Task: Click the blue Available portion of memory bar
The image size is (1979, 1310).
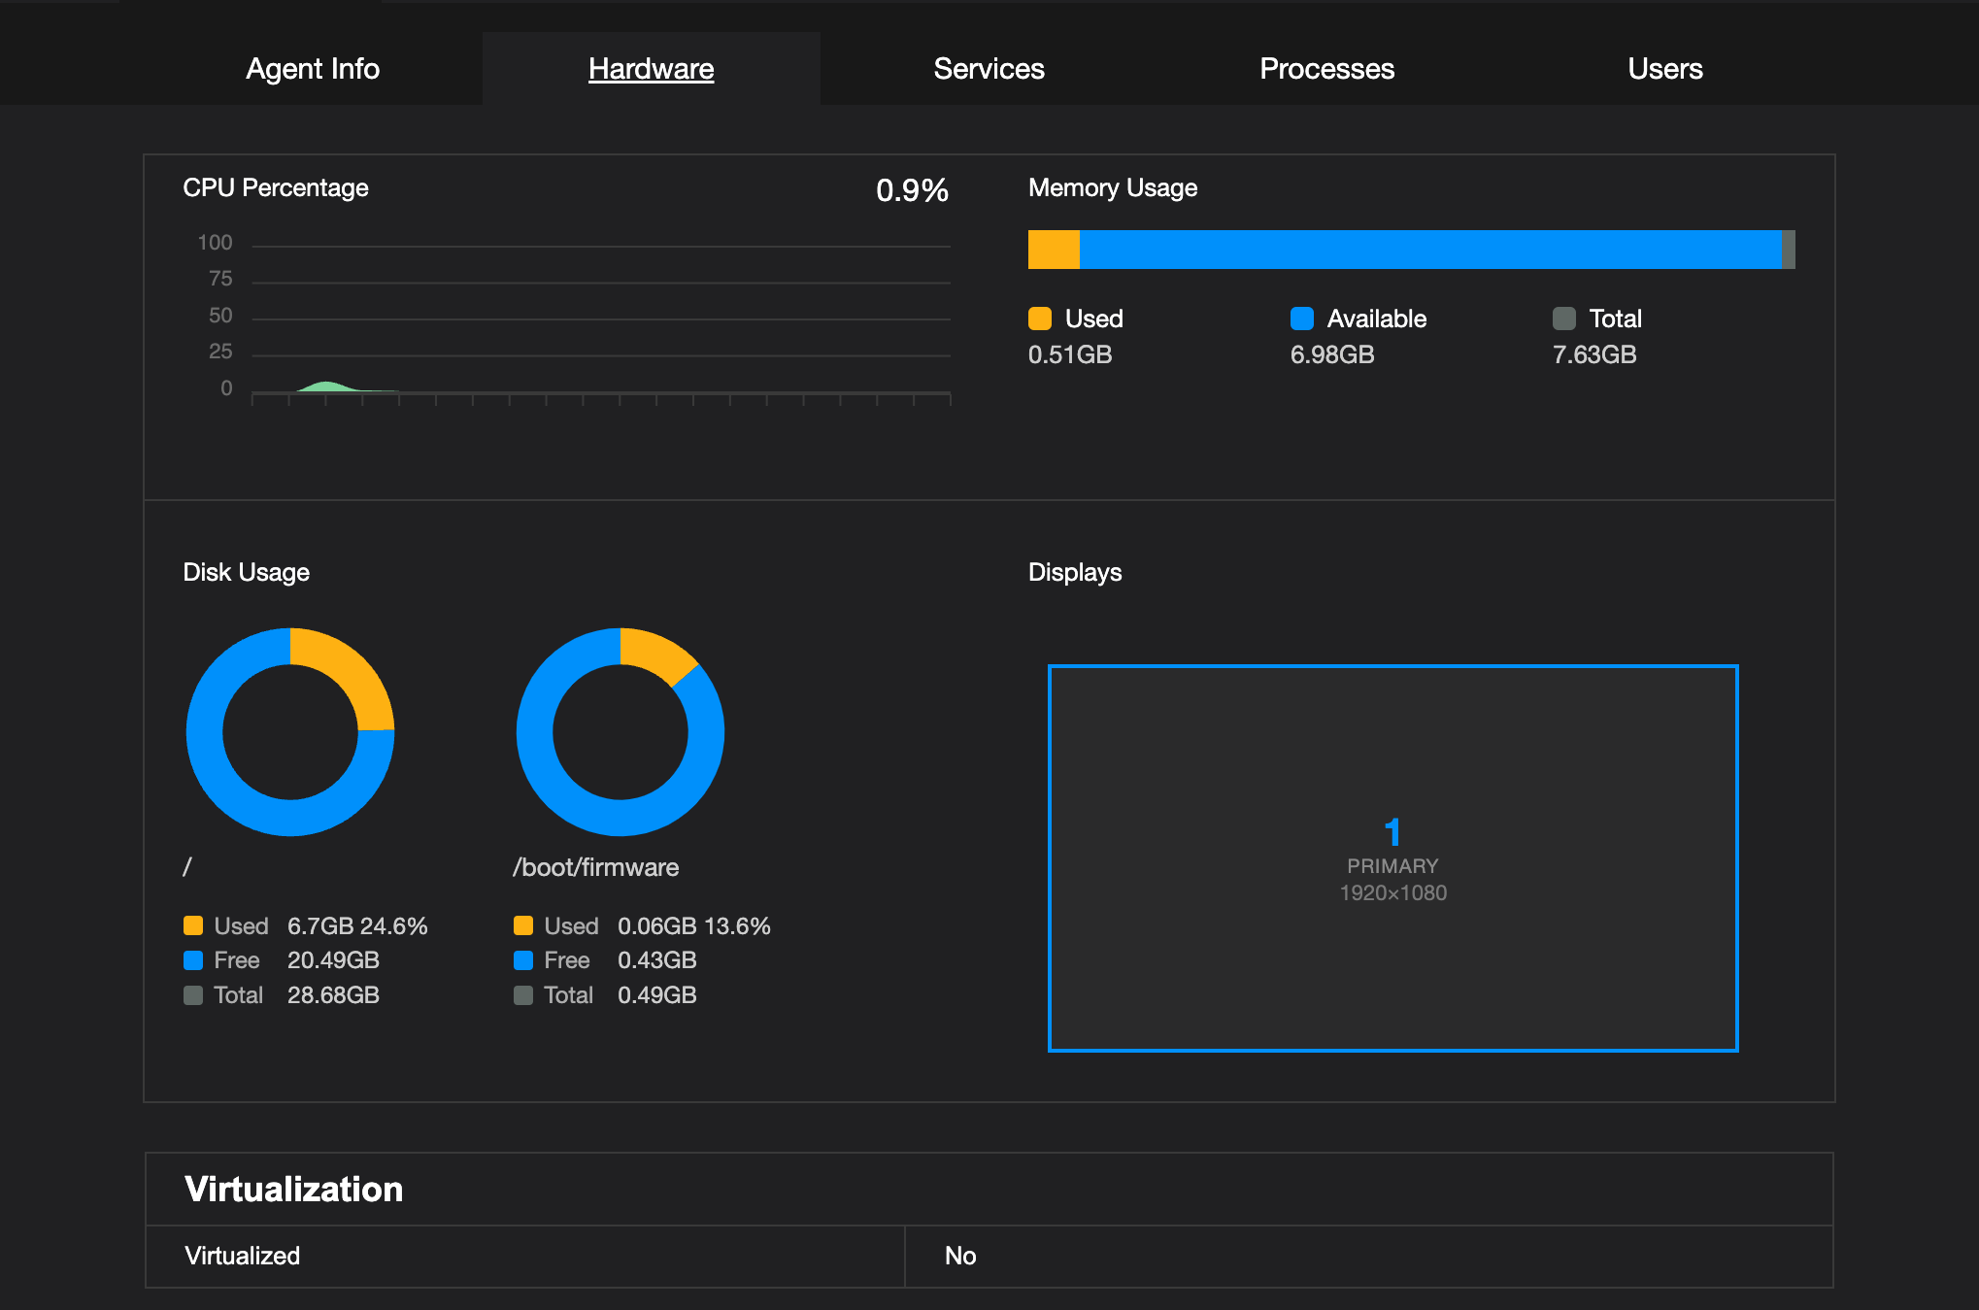Action: tap(1431, 250)
